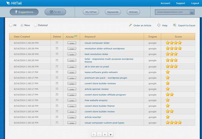Screen dimensions: 202x139
Task: Open the My HitTail tab
Action: pos(91,12)
